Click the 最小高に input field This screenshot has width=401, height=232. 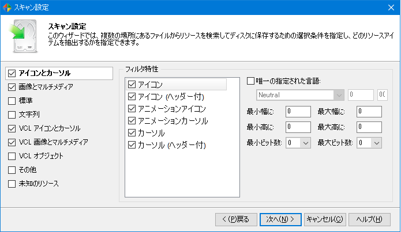[298, 127]
